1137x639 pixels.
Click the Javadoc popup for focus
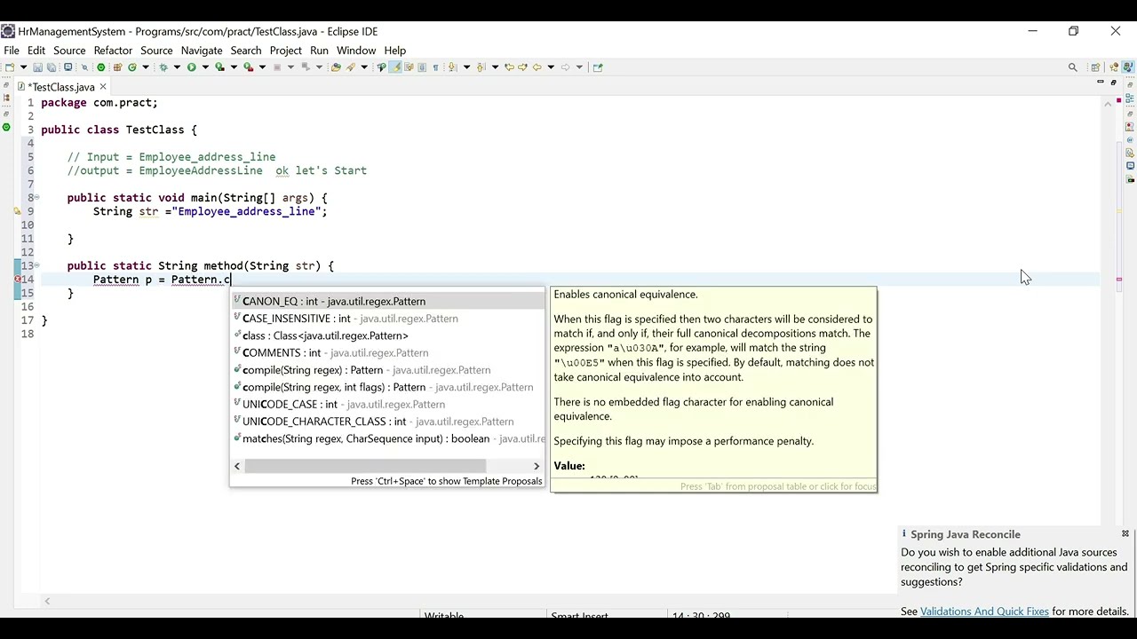(x=713, y=389)
